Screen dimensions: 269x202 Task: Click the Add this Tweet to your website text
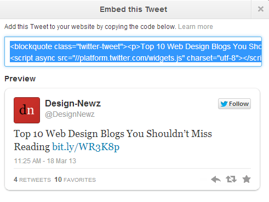[90, 27]
